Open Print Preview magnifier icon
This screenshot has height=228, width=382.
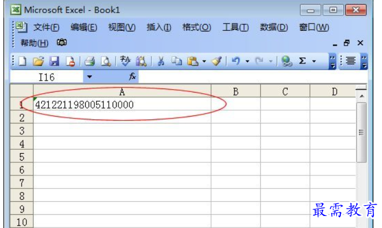click(106, 61)
